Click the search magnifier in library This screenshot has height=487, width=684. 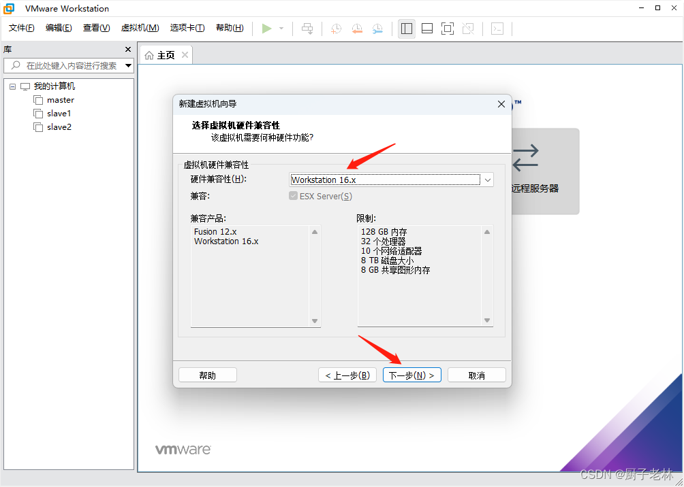[16, 65]
